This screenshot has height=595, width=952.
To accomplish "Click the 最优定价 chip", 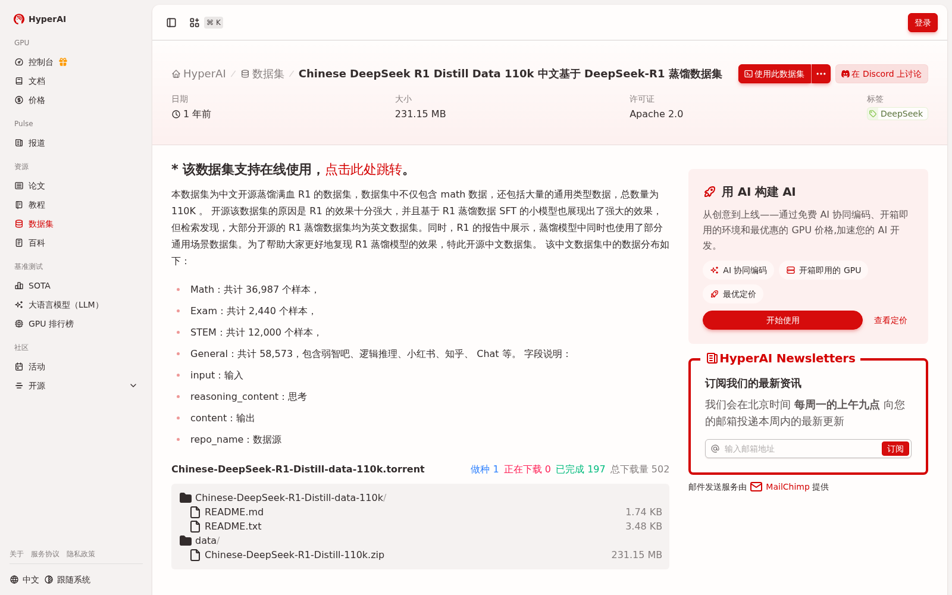I will (733, 294).
